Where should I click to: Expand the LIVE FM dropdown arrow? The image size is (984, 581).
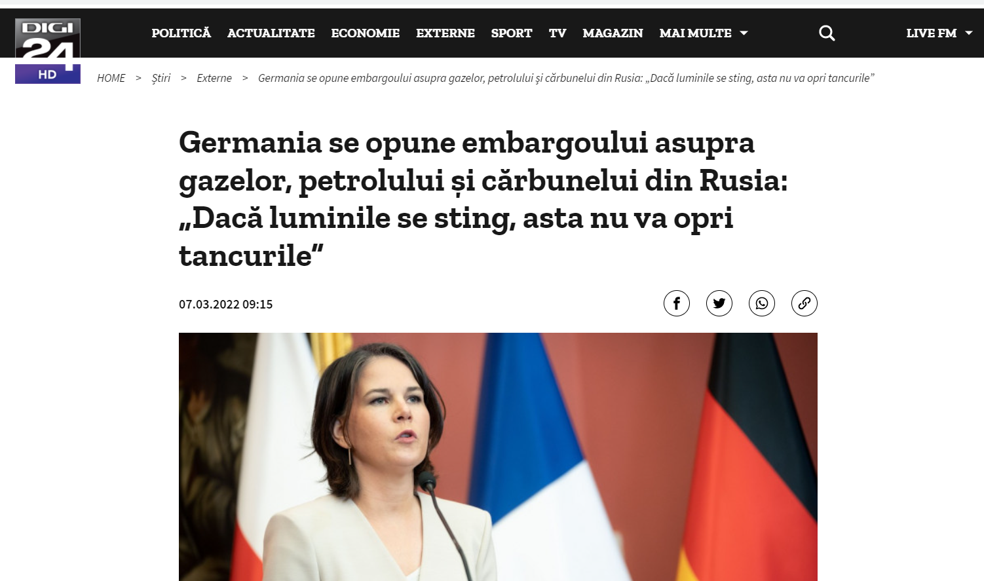point(969,33)
